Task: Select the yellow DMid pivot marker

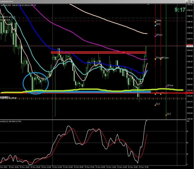Action: [x=156, y=22]
